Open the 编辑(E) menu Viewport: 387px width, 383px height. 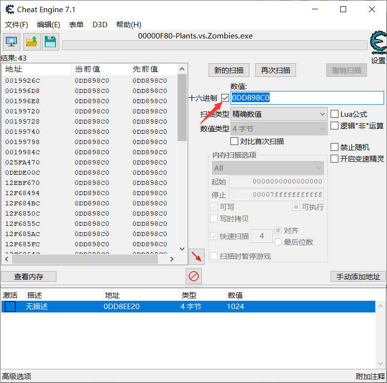[49, 25]
